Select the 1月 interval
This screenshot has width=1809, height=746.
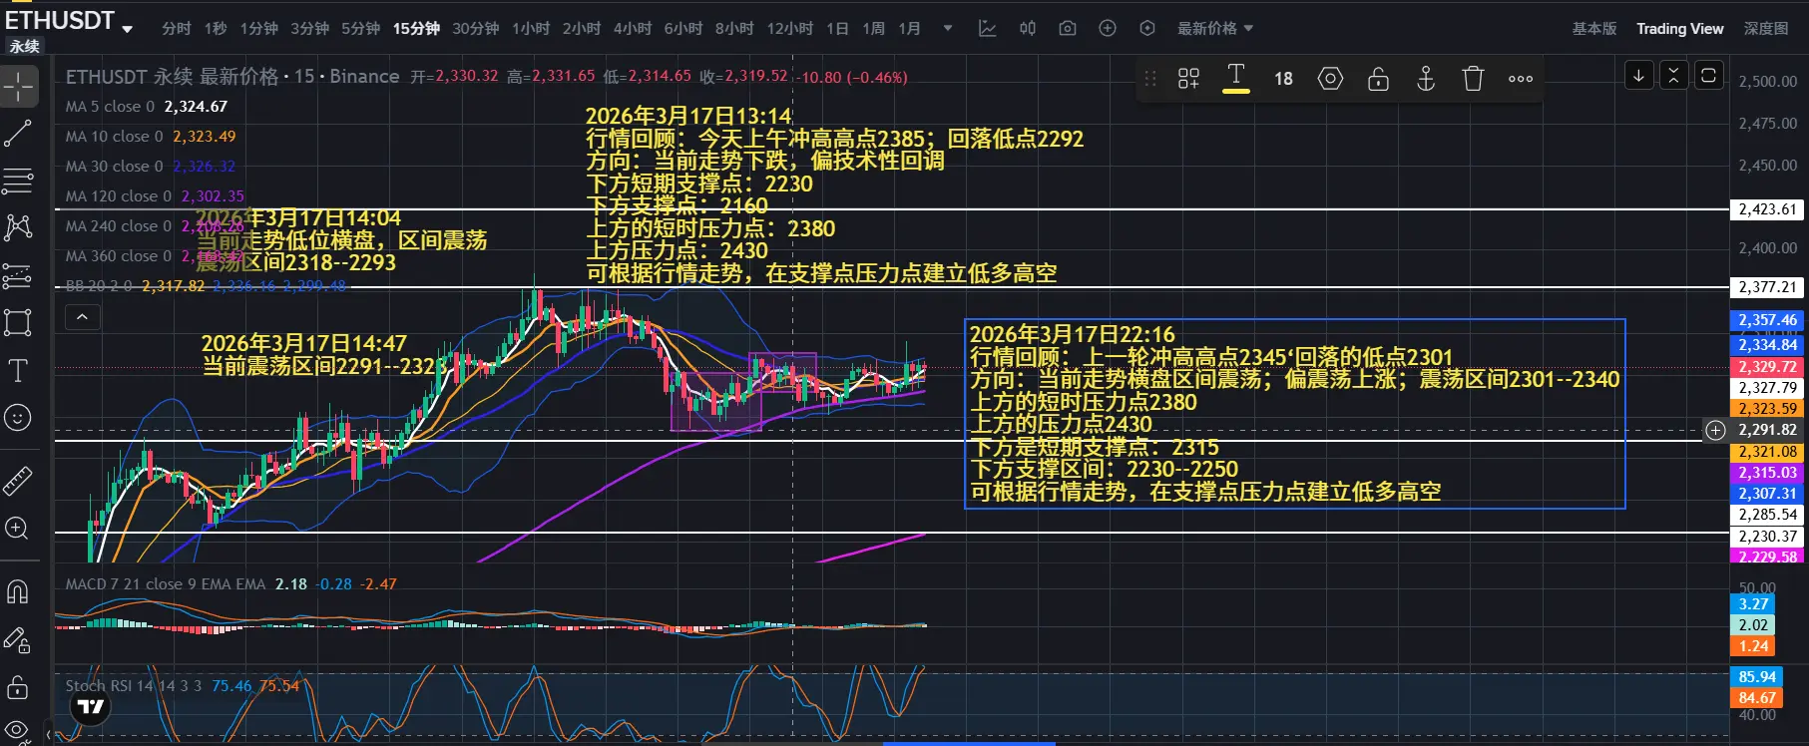click(x=910, y=29)
